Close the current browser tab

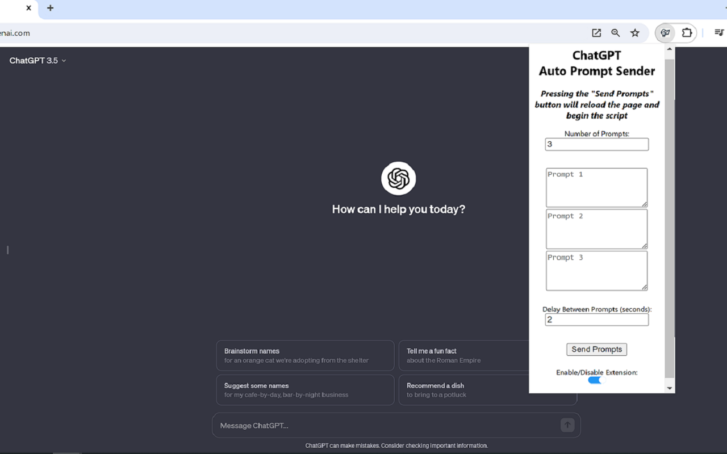(x=28, y=8)
